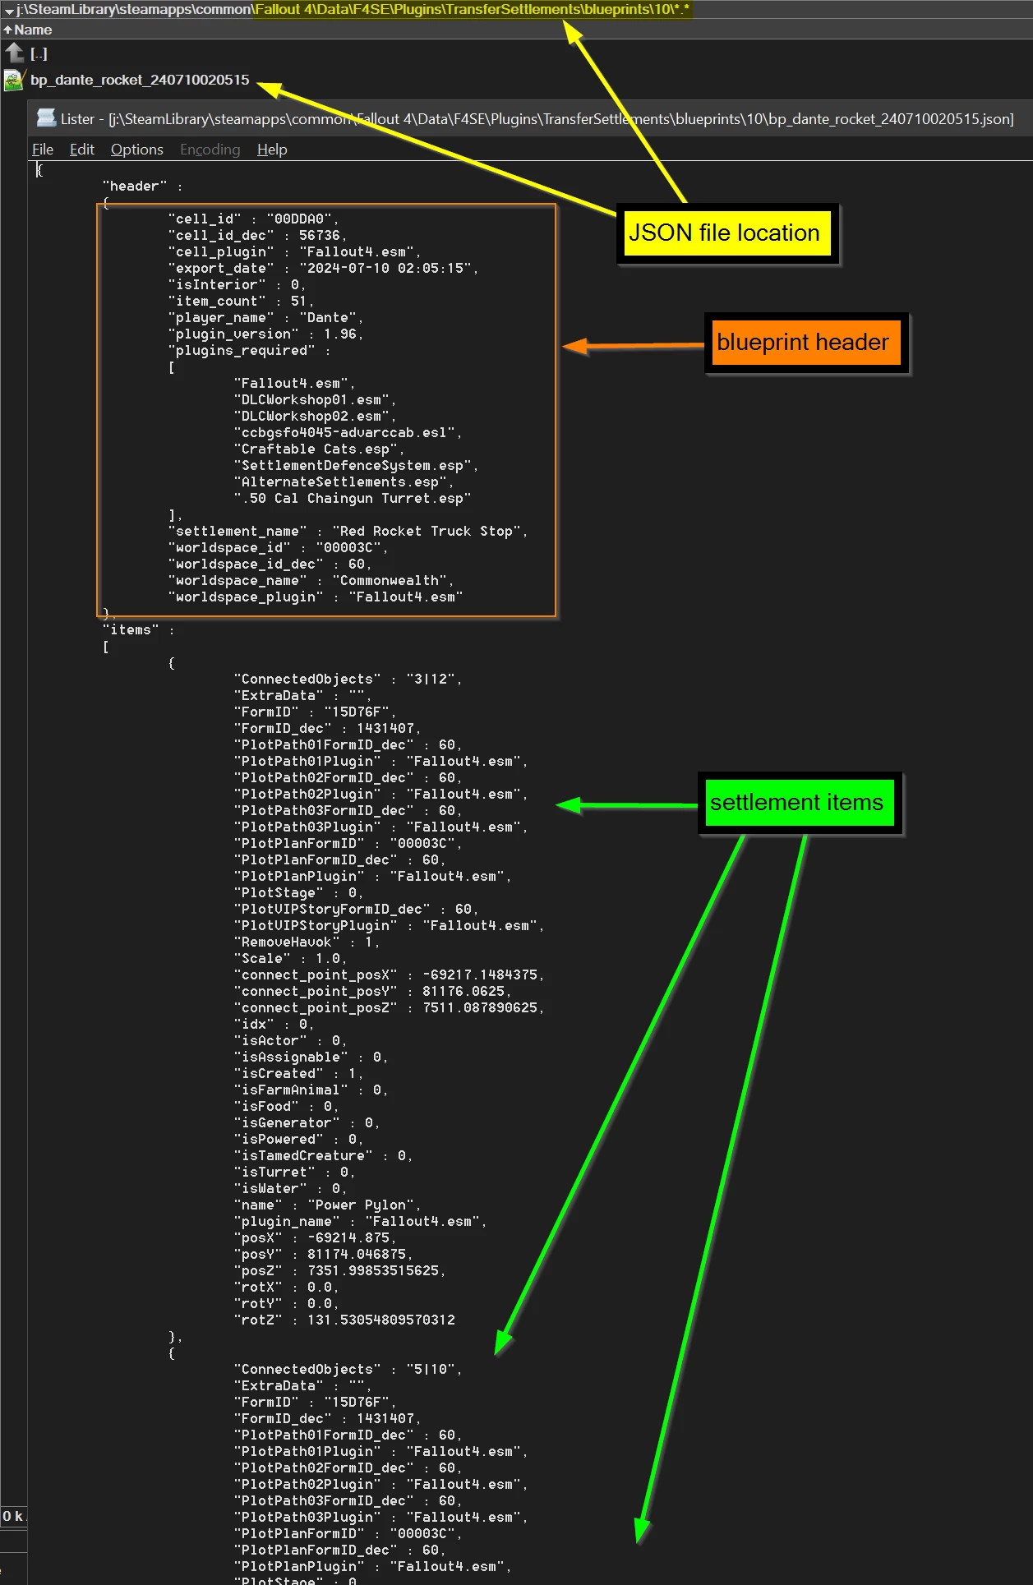Screen dimensions: 1033x1585
Task: Click the "isTurret" : 0 line
Action: click(295, 1173)
